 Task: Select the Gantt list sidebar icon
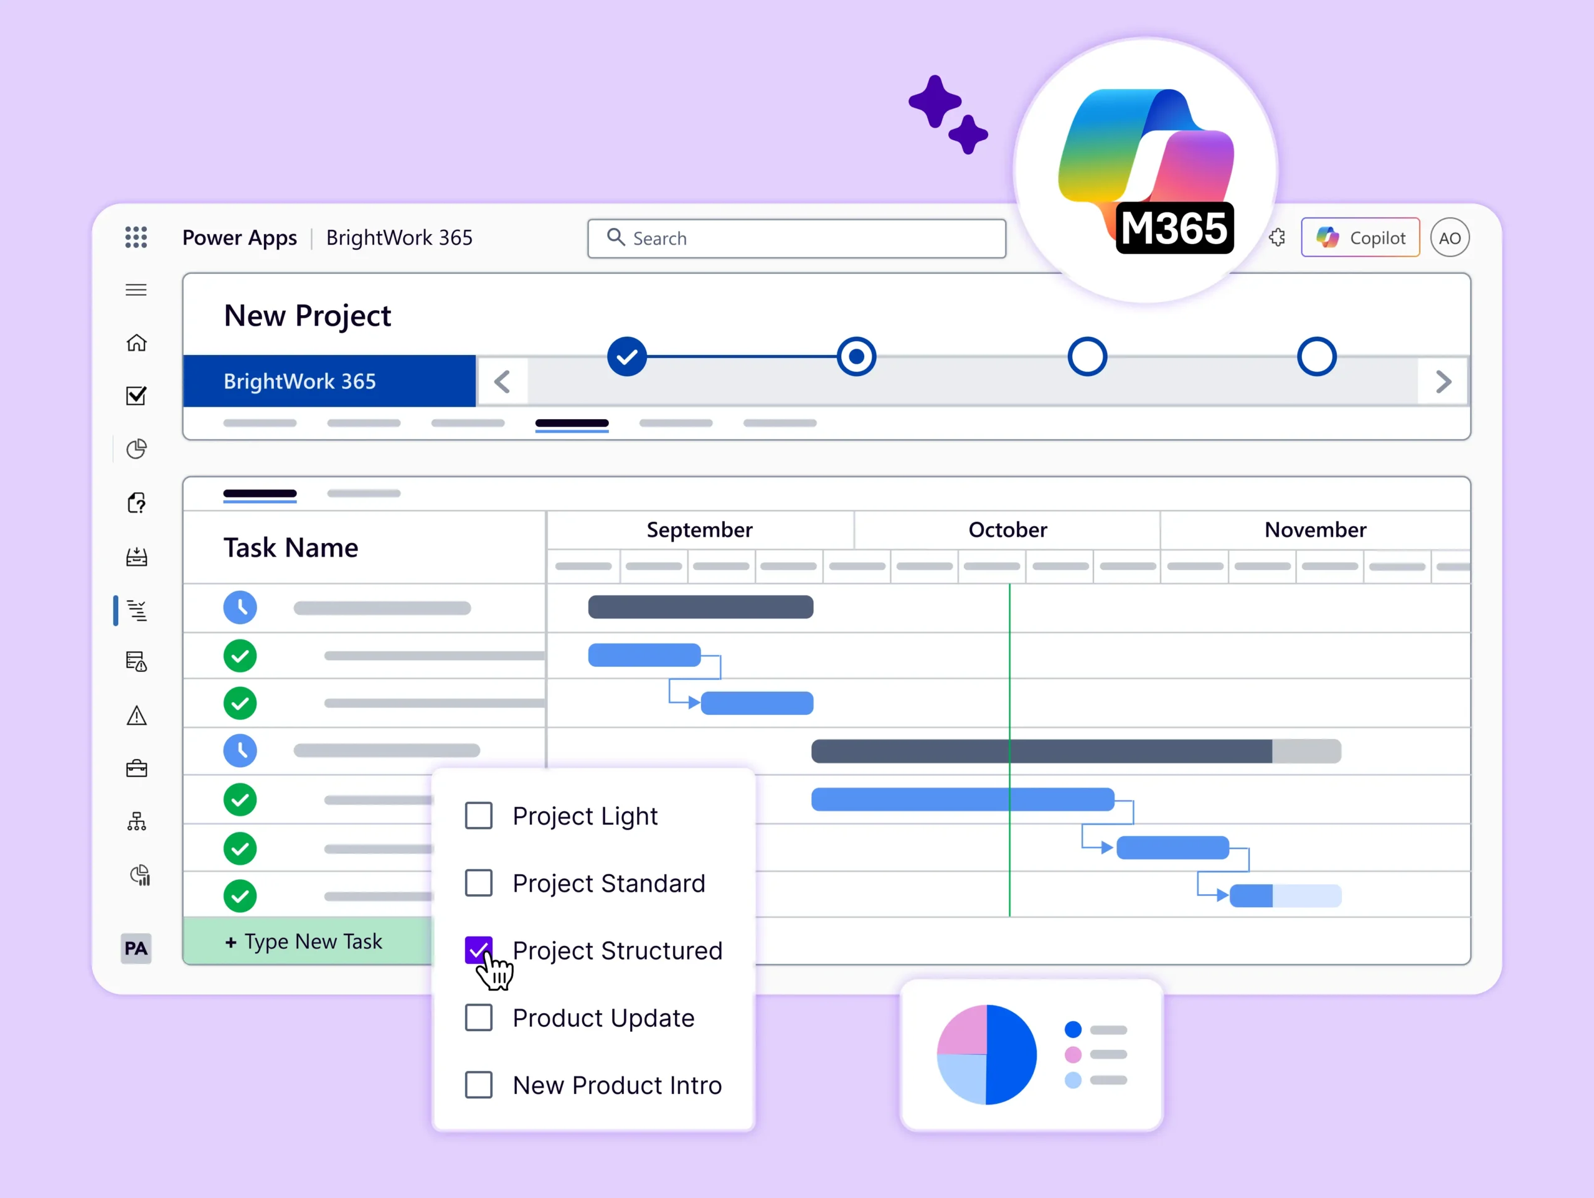coord(136,611)
